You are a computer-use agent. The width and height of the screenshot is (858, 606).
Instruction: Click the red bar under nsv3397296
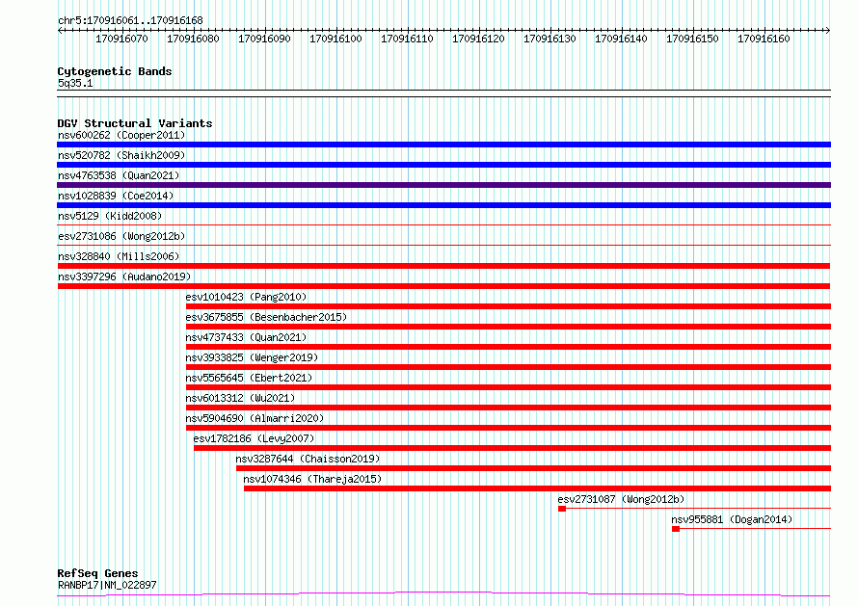pos(443,286)
